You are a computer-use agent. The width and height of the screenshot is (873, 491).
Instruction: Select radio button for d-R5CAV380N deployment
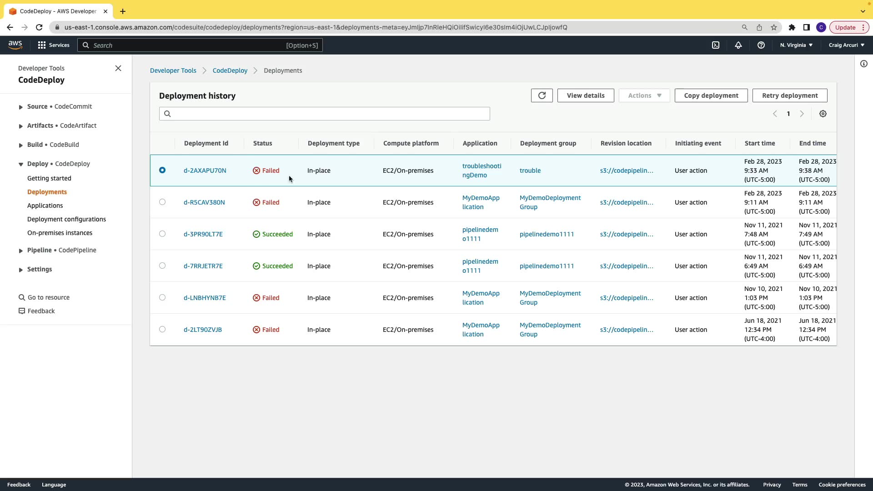tap(162, 202)
